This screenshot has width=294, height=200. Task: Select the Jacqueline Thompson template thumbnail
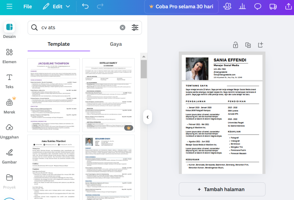pos(53,95)
